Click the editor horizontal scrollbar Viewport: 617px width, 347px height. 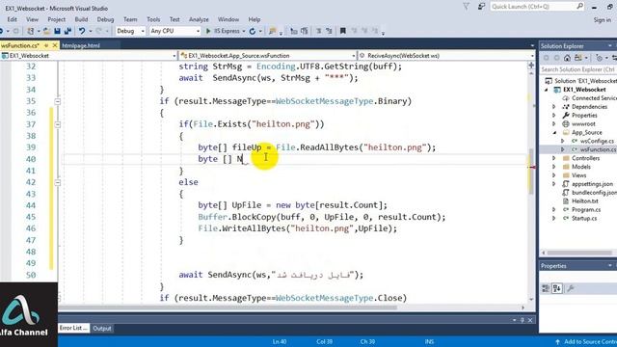(228, 307)
